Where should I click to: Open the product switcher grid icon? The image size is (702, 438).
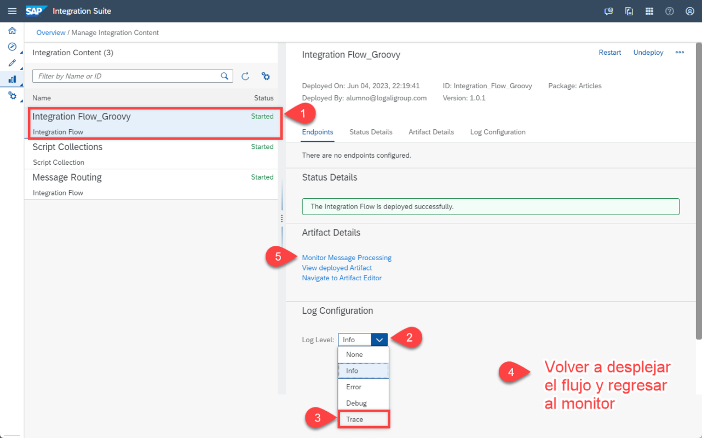click(649, 11)
